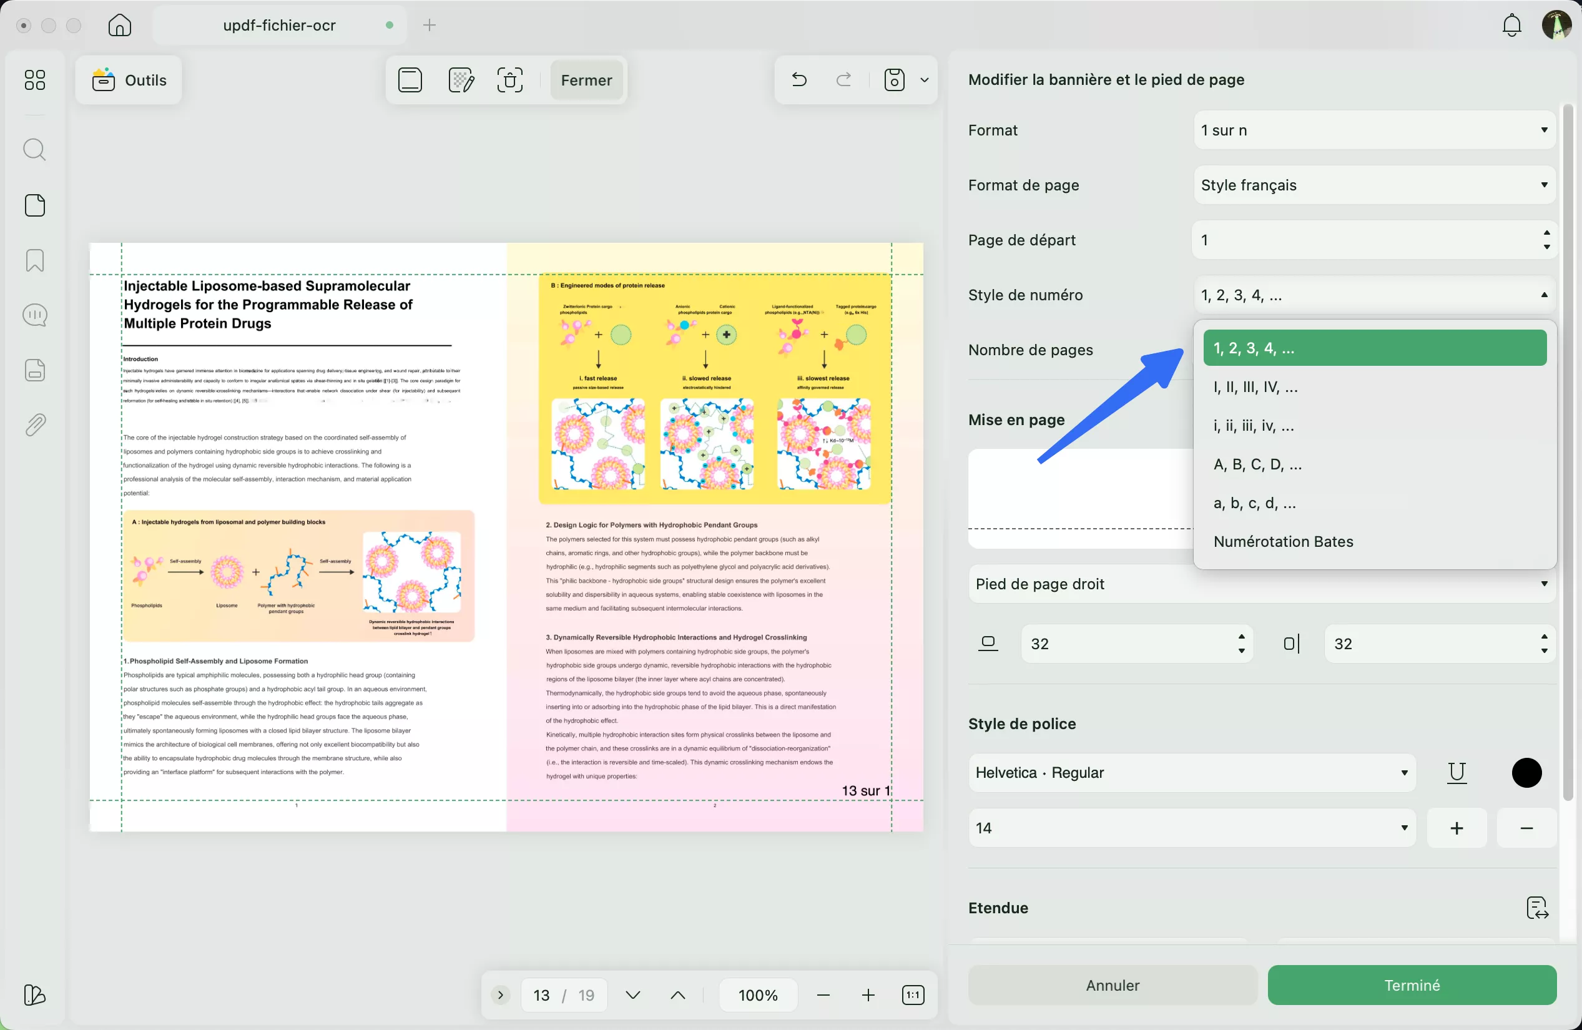Click the attachments paperclip icon
Screen dimensions: 1582x1030
pyautogui.click(x=34, y=424)
